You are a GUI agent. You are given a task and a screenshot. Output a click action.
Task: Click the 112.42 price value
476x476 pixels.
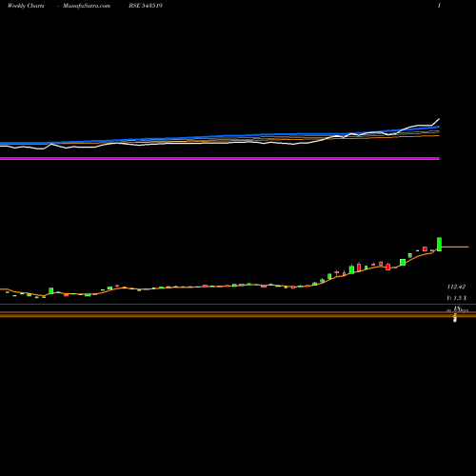tap(456, 287)
